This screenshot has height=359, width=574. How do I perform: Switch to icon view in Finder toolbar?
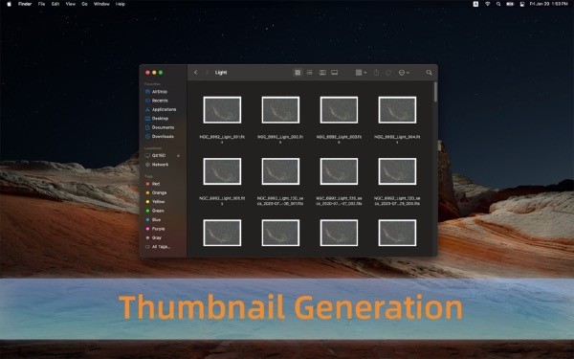click(298, 73)
